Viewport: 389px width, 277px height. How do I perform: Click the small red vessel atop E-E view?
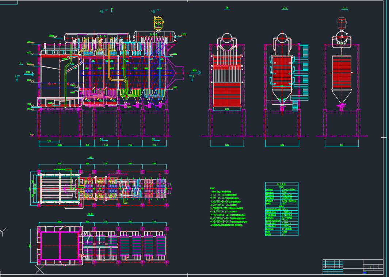(x=343, y=23)
